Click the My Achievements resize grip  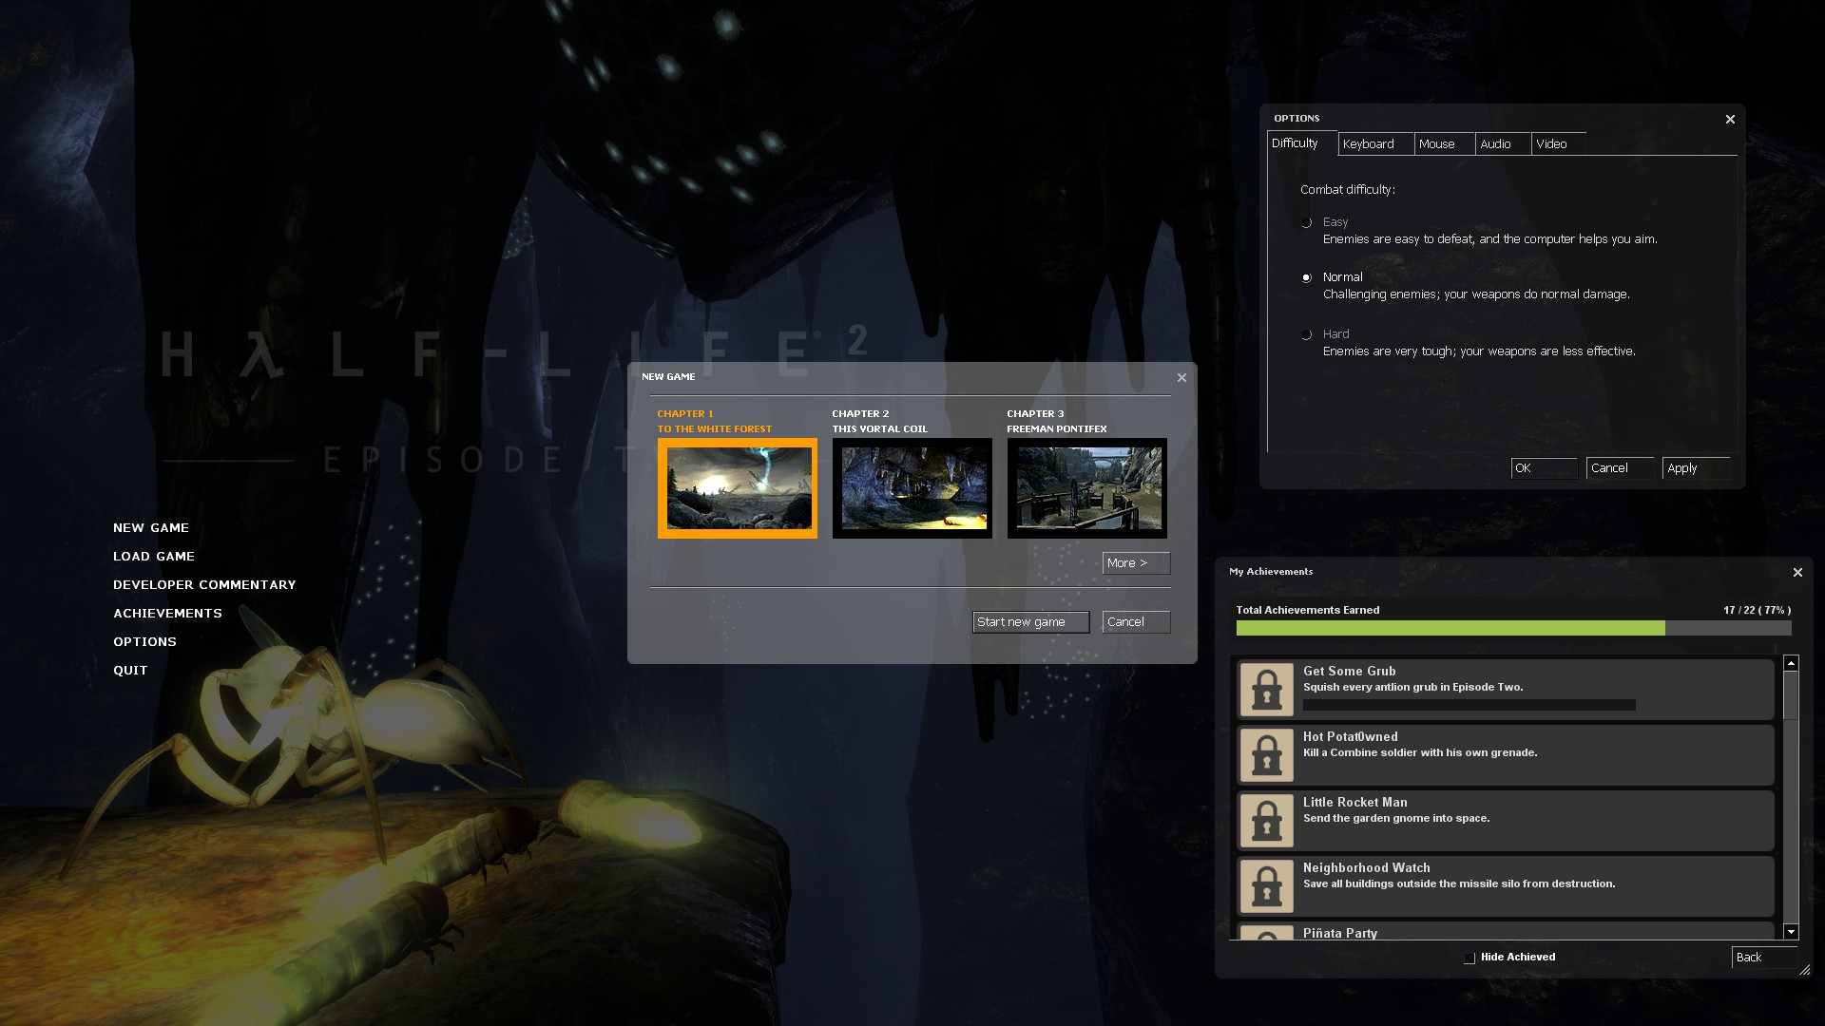click(x=1804, y=970)
